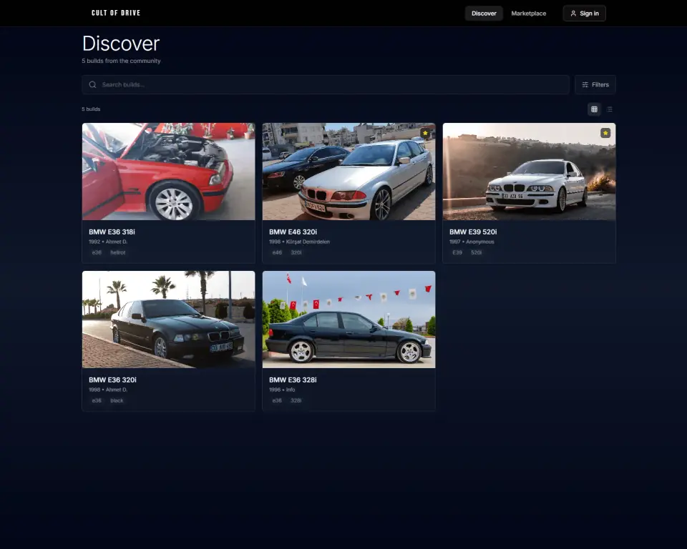Click the Discover page heading
This screenshot has height=549, width=687.
click(x=121, y=44)
